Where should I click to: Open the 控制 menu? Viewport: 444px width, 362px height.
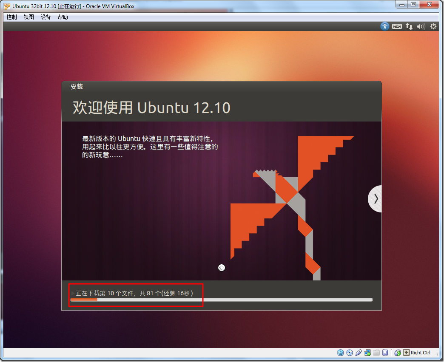coord(11,17)
